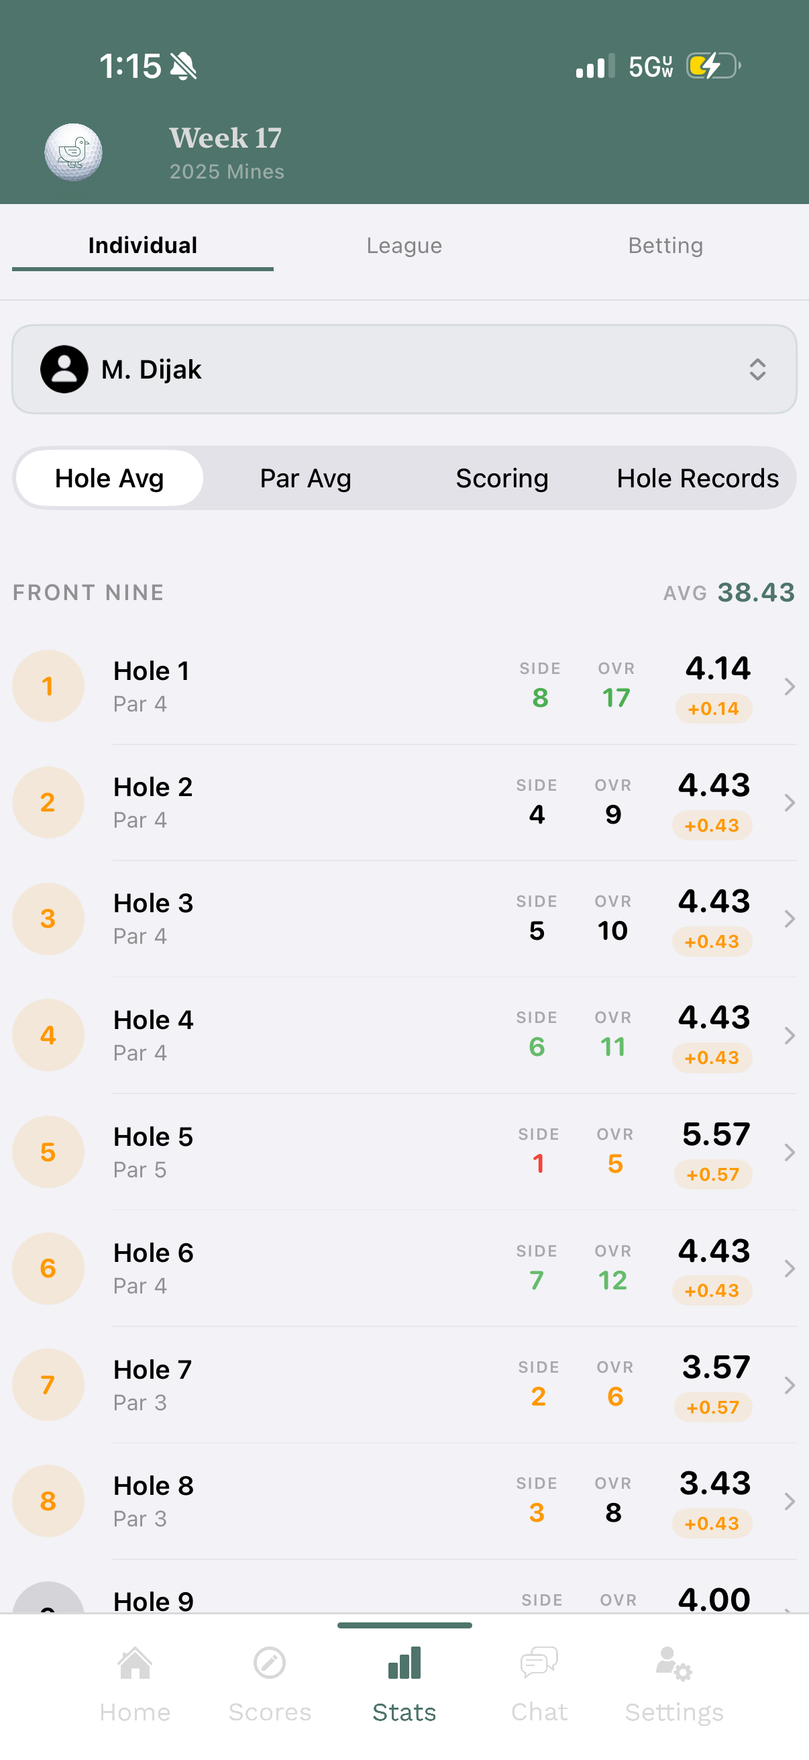
Task: Open the Scores tab icon
Action: click(x=270, y=1663)
